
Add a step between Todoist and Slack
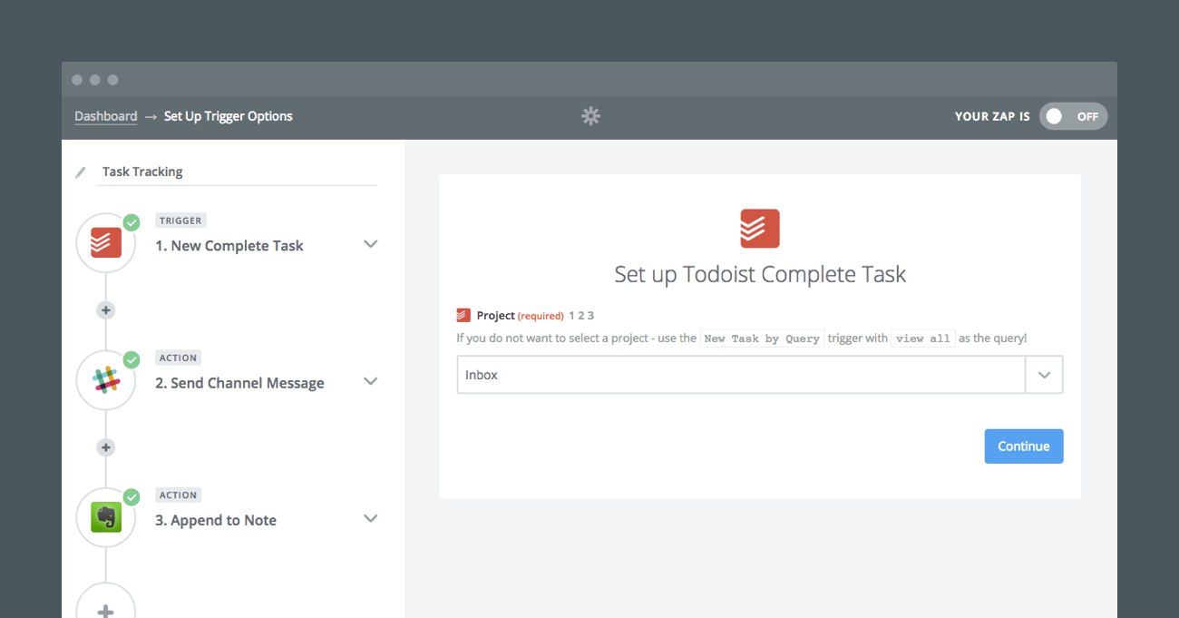(x=106, y=310)
